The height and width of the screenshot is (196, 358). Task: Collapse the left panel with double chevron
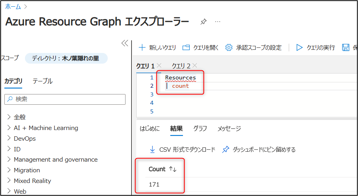(125, 43)
